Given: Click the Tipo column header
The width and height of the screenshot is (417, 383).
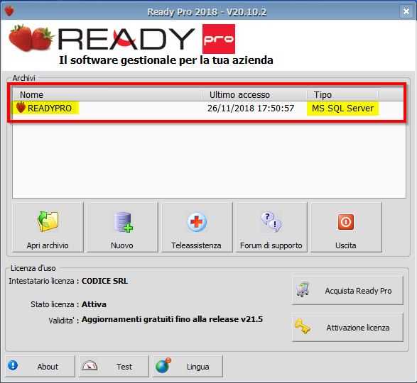Looking at the screenshot, I should tap(342, 95).
